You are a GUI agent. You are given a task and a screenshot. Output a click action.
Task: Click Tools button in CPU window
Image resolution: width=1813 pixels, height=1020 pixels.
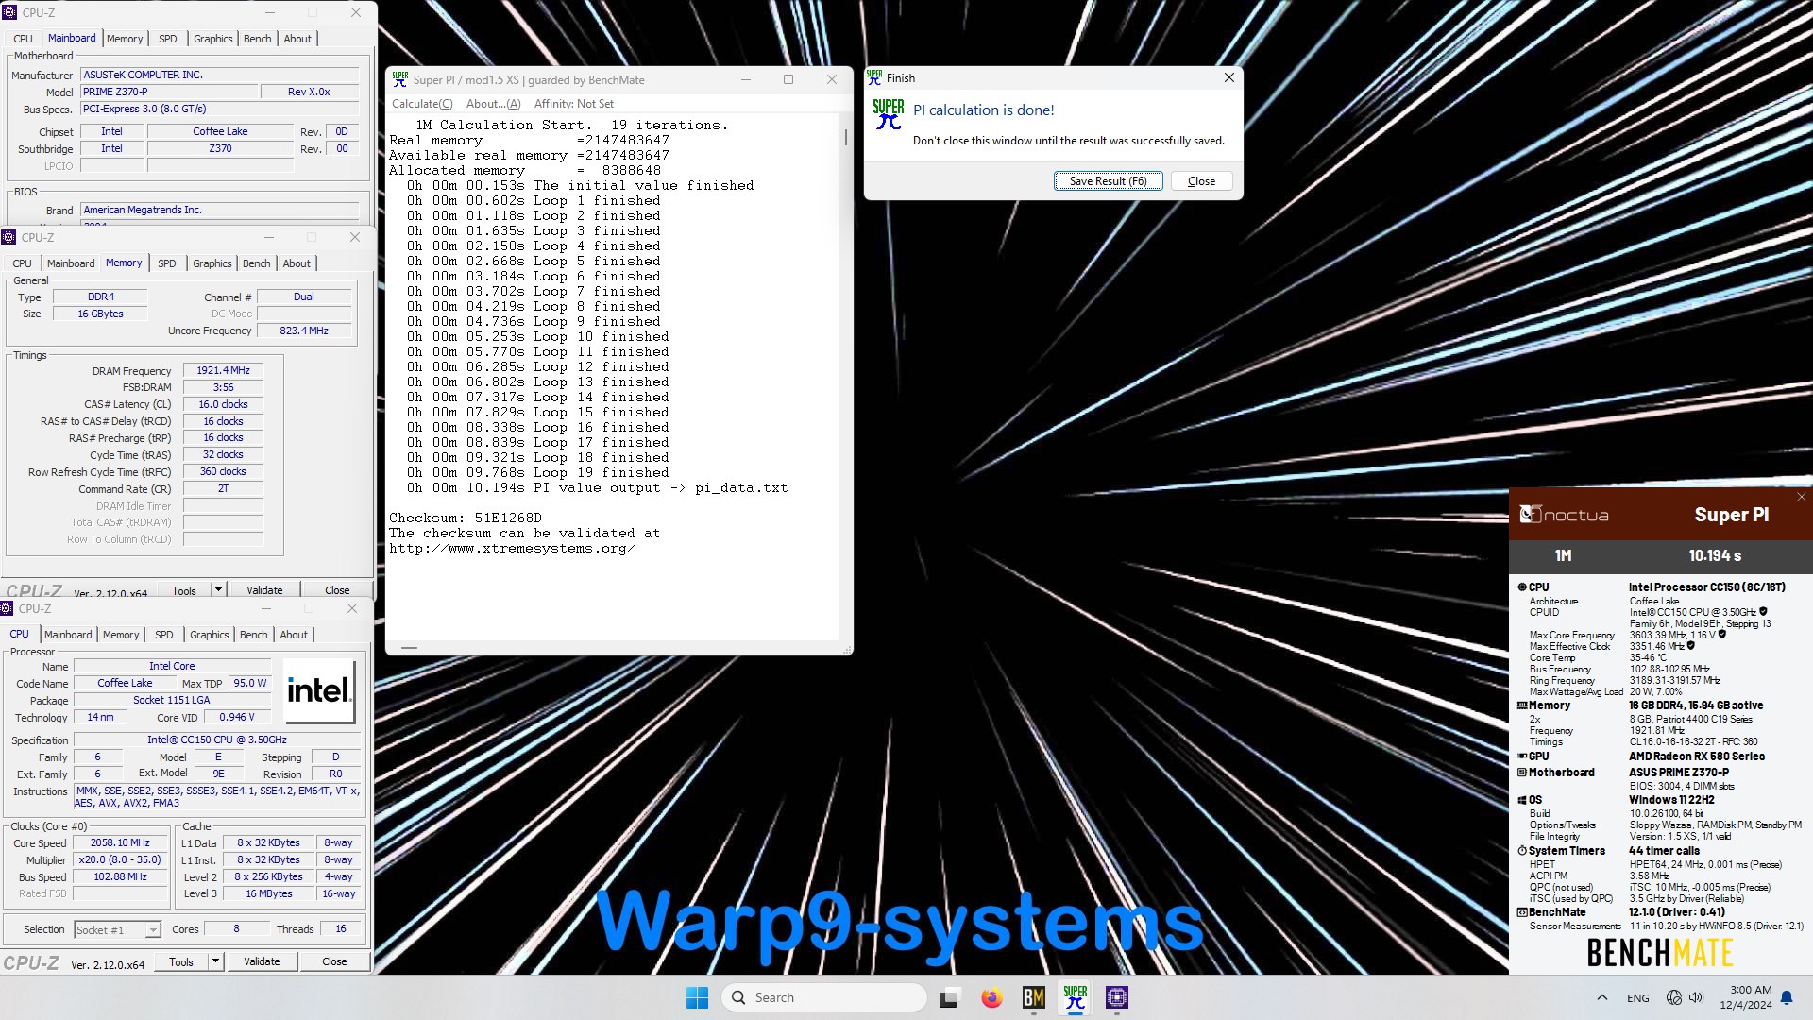[181, 961]
